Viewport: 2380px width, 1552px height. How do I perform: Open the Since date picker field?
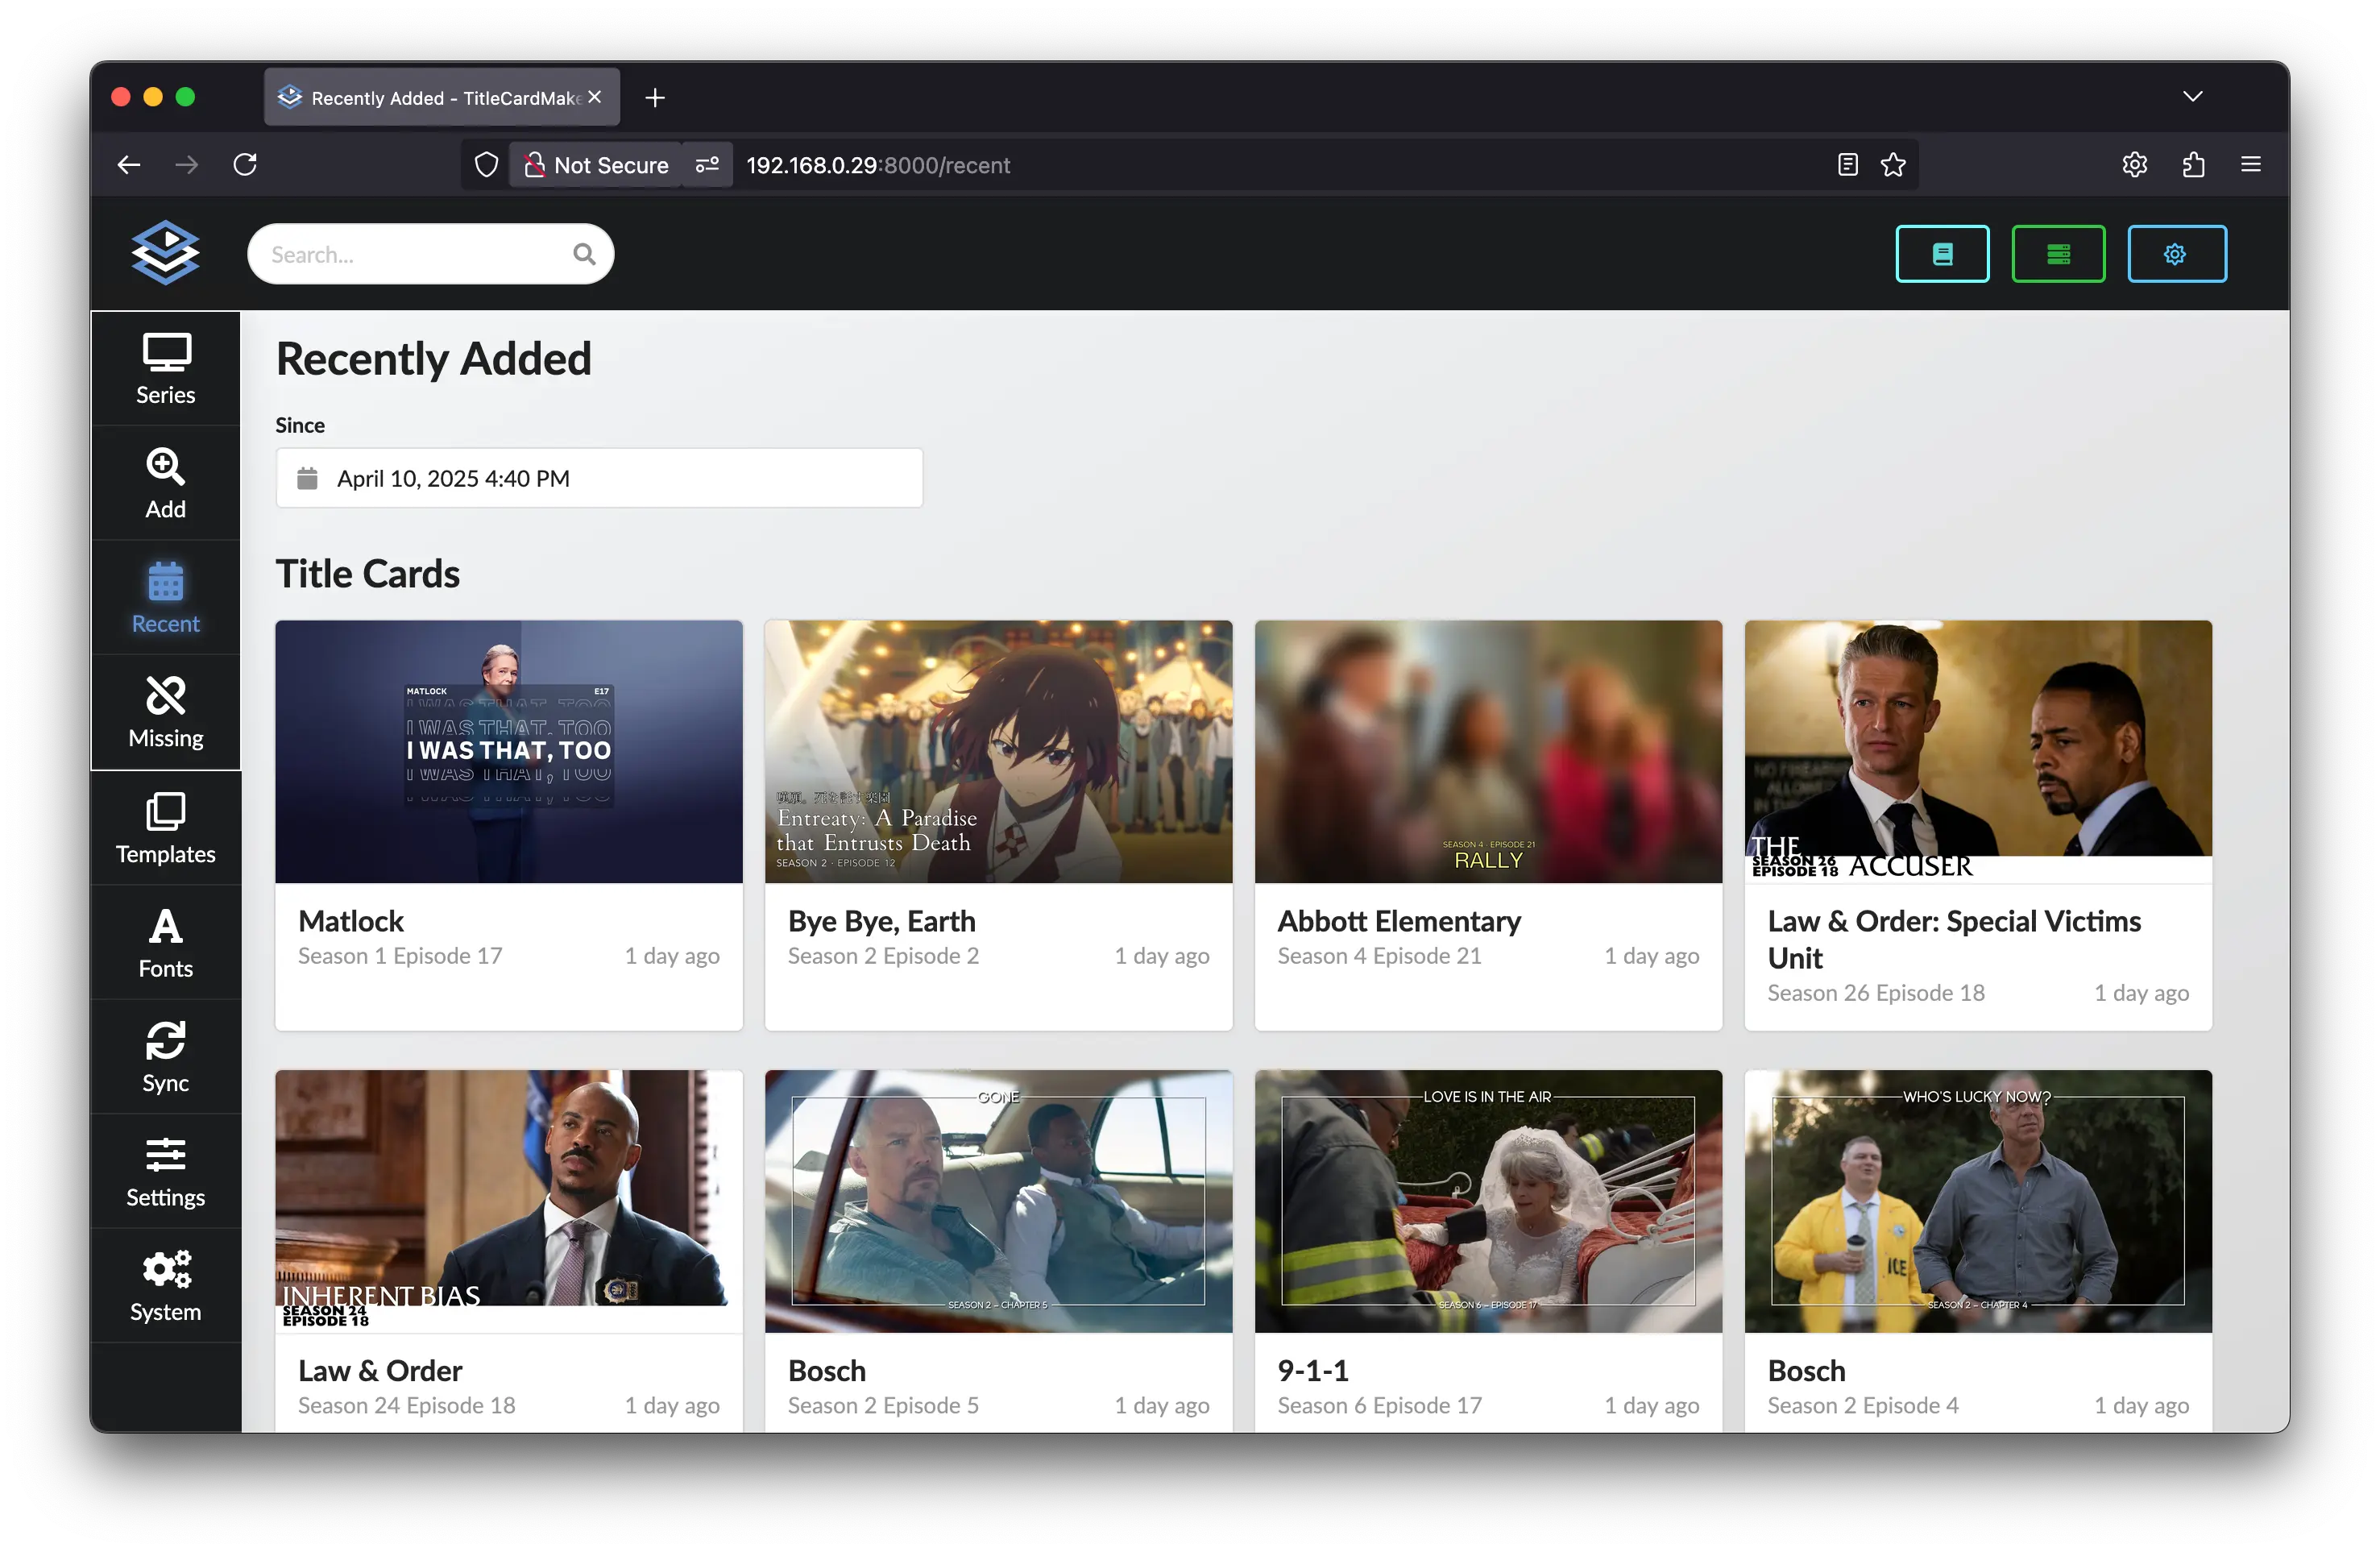[598, 479]
